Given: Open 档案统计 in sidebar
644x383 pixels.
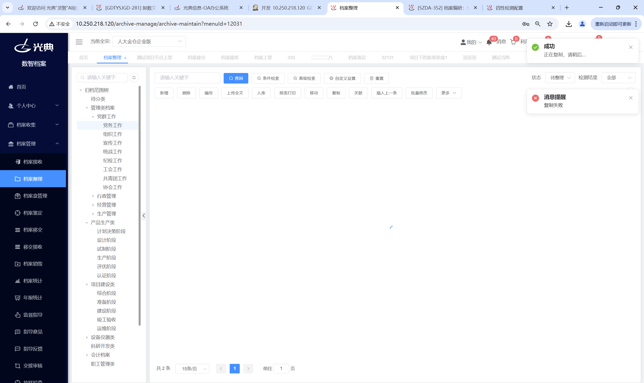Looking at the screenshot, I should point(33,281).
